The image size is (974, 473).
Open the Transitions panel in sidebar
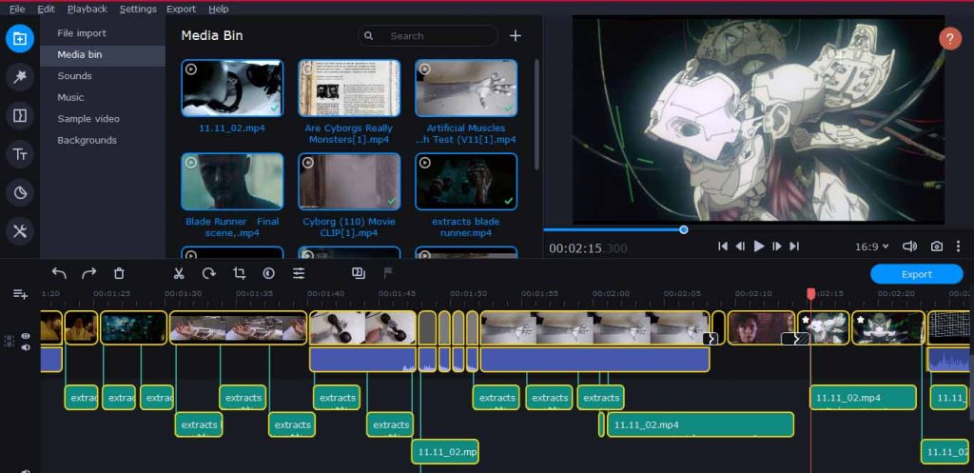[19, 115]
